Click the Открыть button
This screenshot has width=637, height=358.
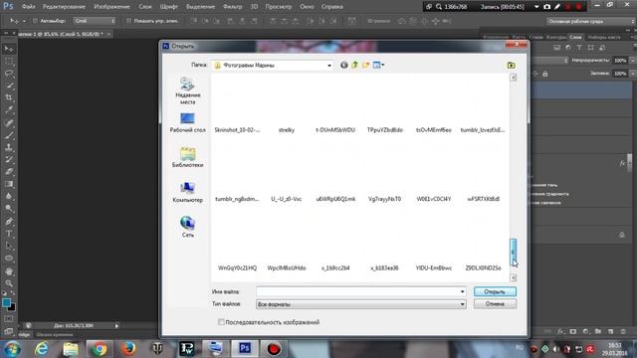[495, 291]
